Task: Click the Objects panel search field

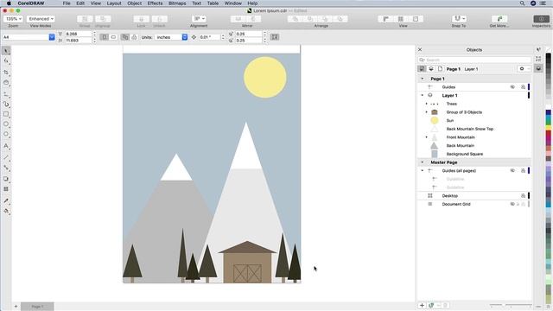Action: pyautogui.click(x=474, y=60)
